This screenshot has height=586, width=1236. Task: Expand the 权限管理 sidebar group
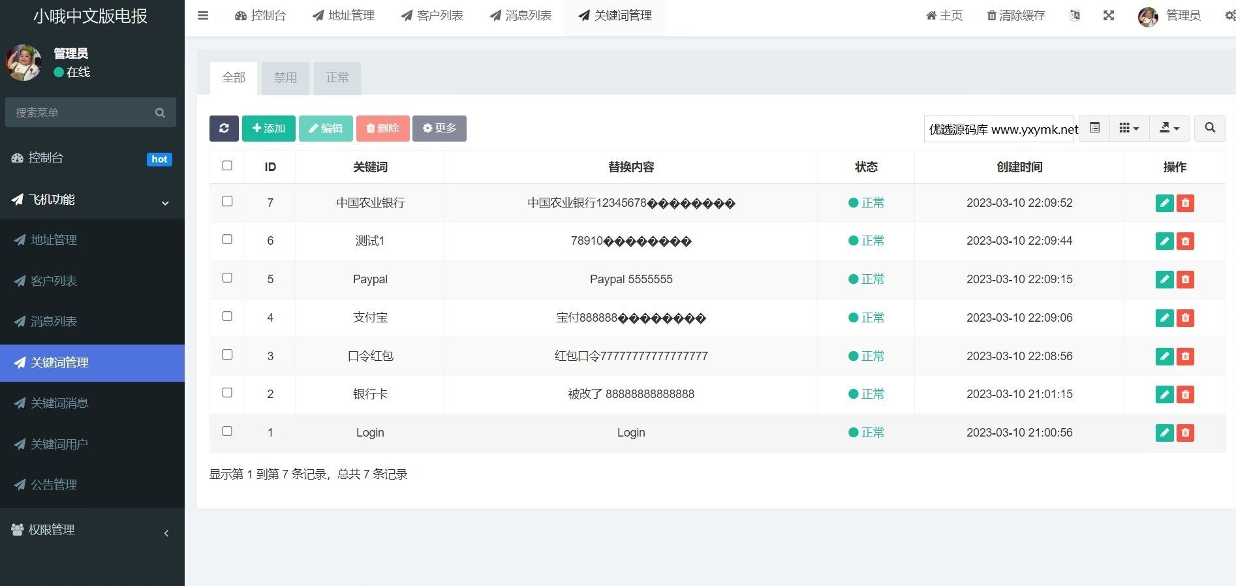click(92, 530)
